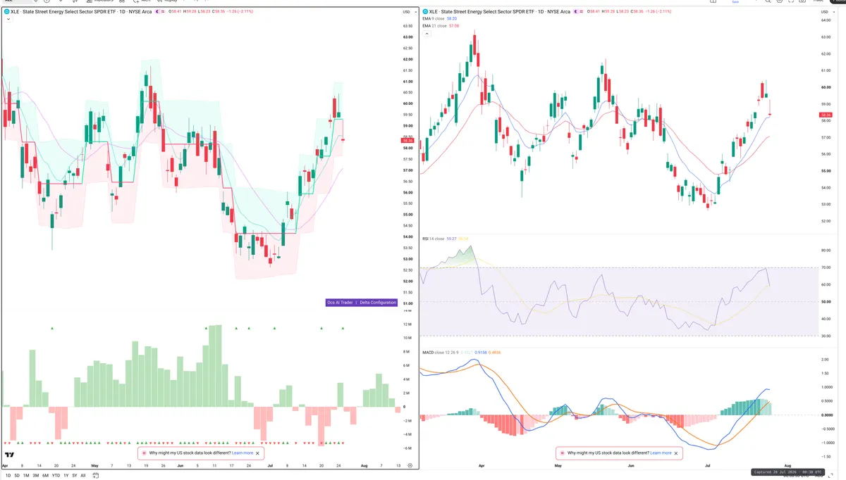Click the right chart XLE title text
This screenshot has width=846, height=480.
[500, 11]
